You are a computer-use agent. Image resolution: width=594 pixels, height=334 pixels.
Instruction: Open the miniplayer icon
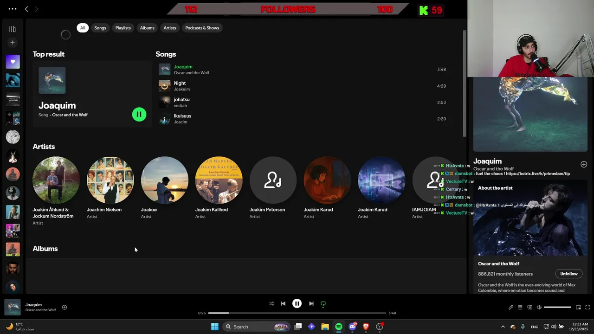(578, 307)
